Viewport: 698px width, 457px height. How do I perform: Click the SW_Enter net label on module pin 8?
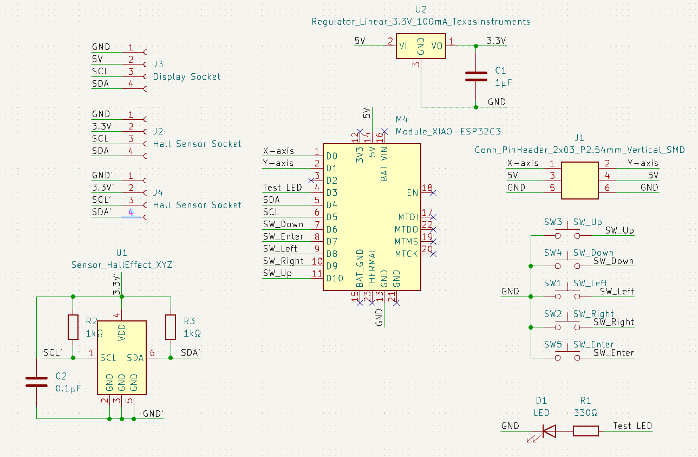(283, 236)
